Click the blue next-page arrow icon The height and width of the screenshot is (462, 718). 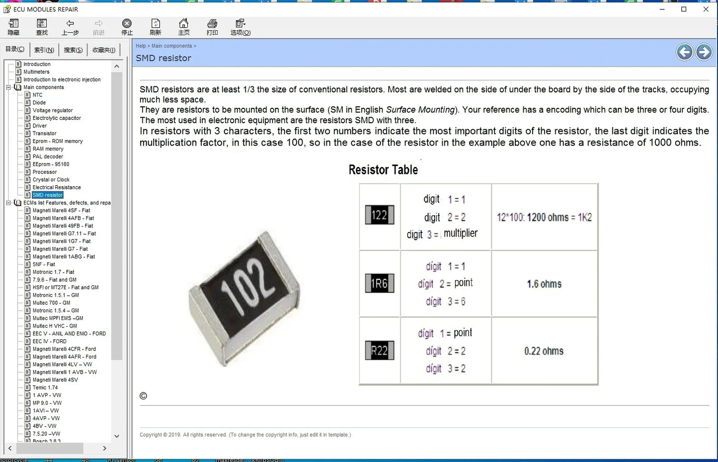click(704, 52)
